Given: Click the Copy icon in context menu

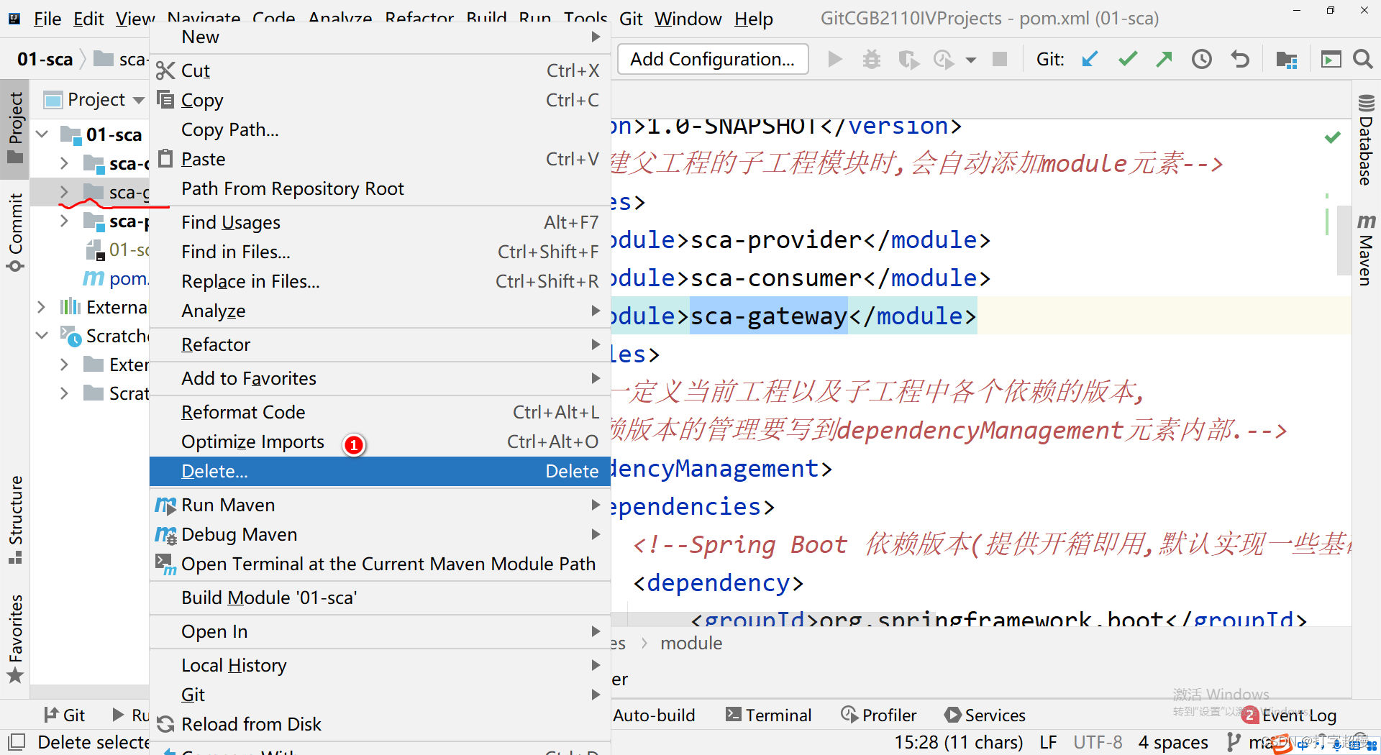Looking at the screenshot, I should point(165,99).
